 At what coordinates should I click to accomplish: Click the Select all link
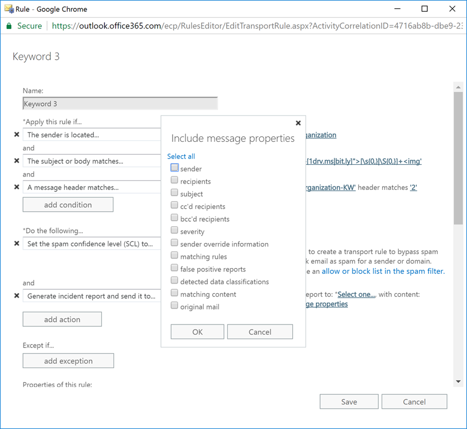tap(181, 156)
